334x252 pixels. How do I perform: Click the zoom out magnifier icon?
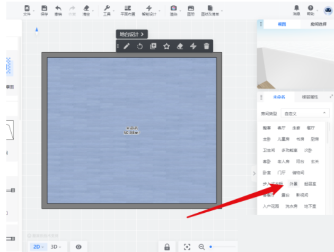[x=201, y=247]
